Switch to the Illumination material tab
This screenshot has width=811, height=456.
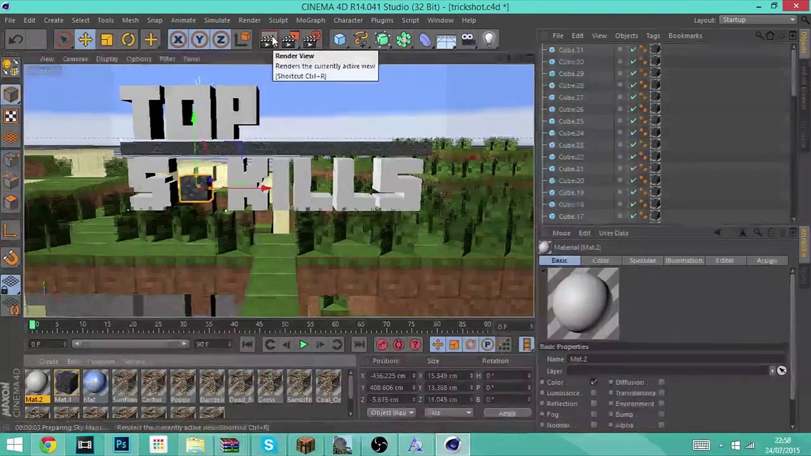(x=684, y=260)
